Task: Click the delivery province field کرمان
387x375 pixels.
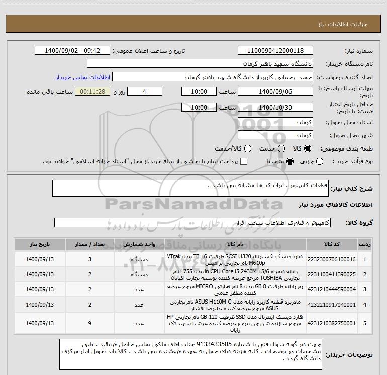Action: coord(275,122)
